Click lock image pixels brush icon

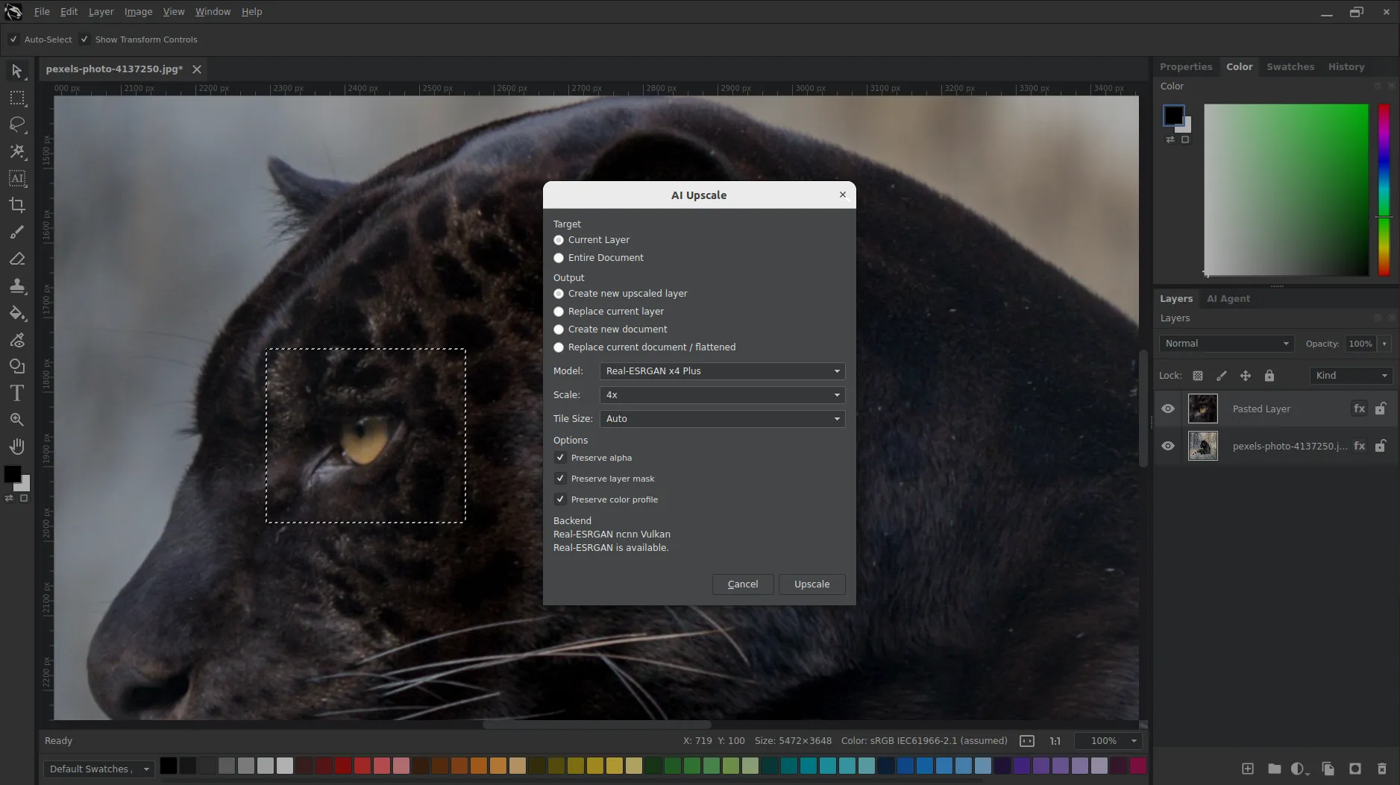click(1222, 376)
